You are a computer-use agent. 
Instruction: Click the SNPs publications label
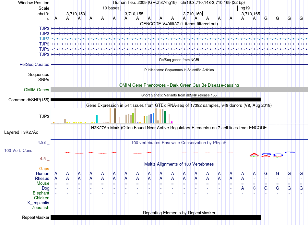[x=44, y=80]
